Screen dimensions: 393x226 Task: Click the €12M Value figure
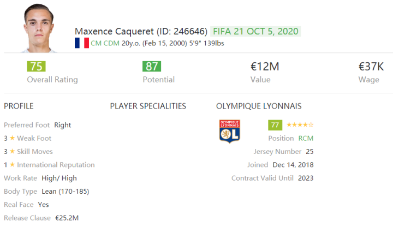265,67
